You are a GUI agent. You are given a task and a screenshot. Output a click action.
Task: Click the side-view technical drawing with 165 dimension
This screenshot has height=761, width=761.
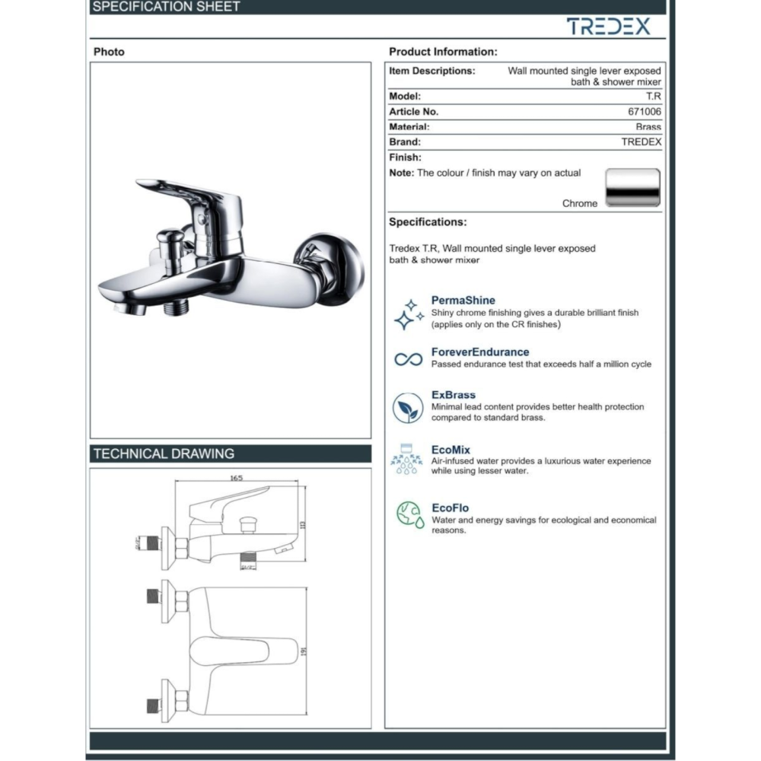click(x=231, y=525)
